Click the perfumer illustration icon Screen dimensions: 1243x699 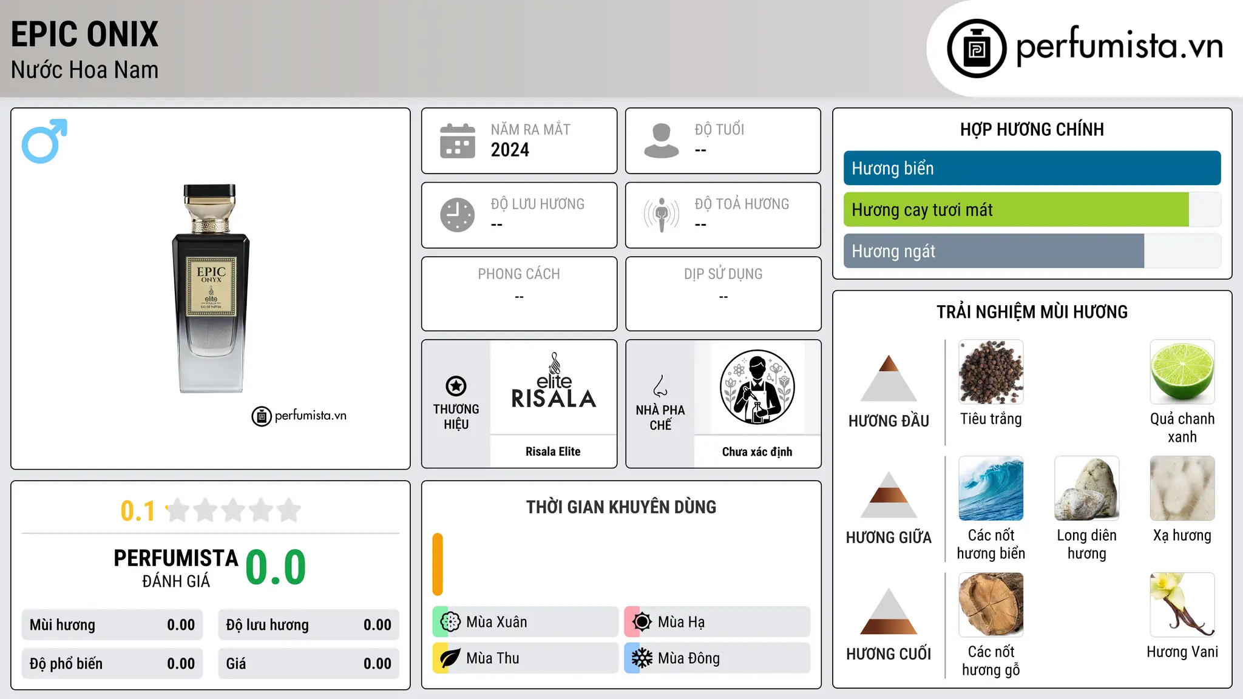757,387
